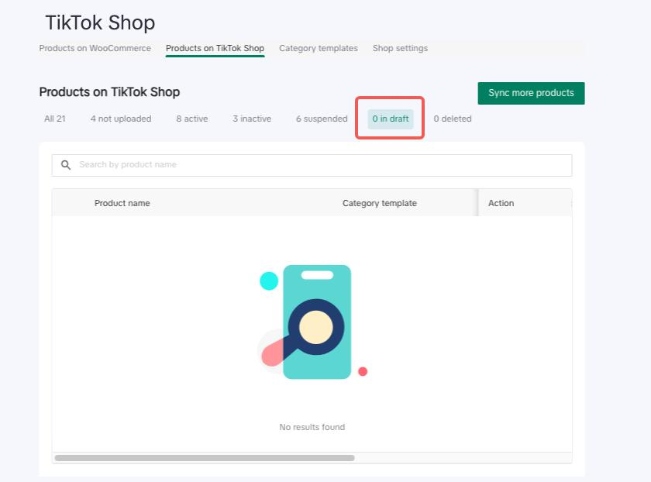Screen dimensions: 651x482
Task: Show the All 21 products filter
Action: (x=55, y=119)
